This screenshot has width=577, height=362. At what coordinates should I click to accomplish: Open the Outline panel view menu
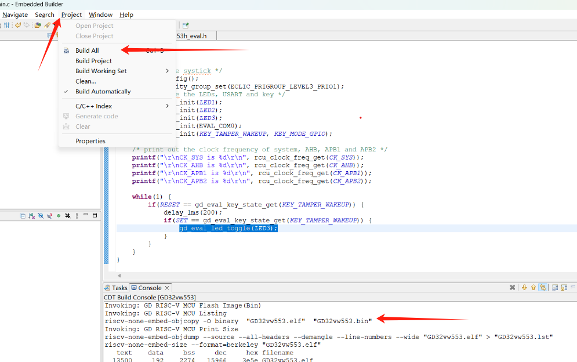click(77, 216)
